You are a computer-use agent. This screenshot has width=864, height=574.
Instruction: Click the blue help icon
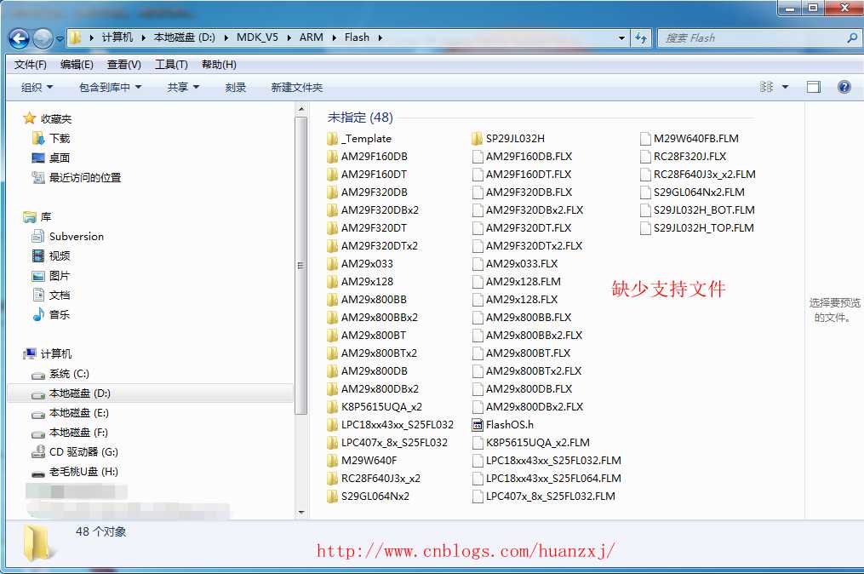(844, 87)
